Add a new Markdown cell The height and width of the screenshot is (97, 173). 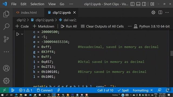[x=44, y=26]
